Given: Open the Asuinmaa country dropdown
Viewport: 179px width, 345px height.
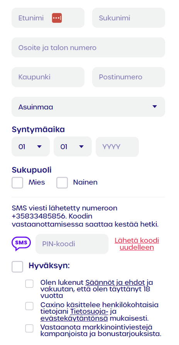Looking at the screenshot, I should tap(88, 107).
